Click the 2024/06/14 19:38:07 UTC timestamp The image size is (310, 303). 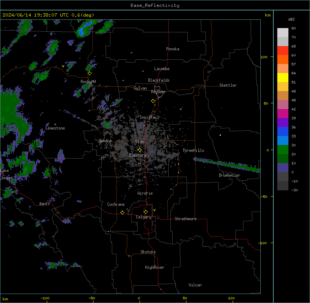(x=35, y=15)
